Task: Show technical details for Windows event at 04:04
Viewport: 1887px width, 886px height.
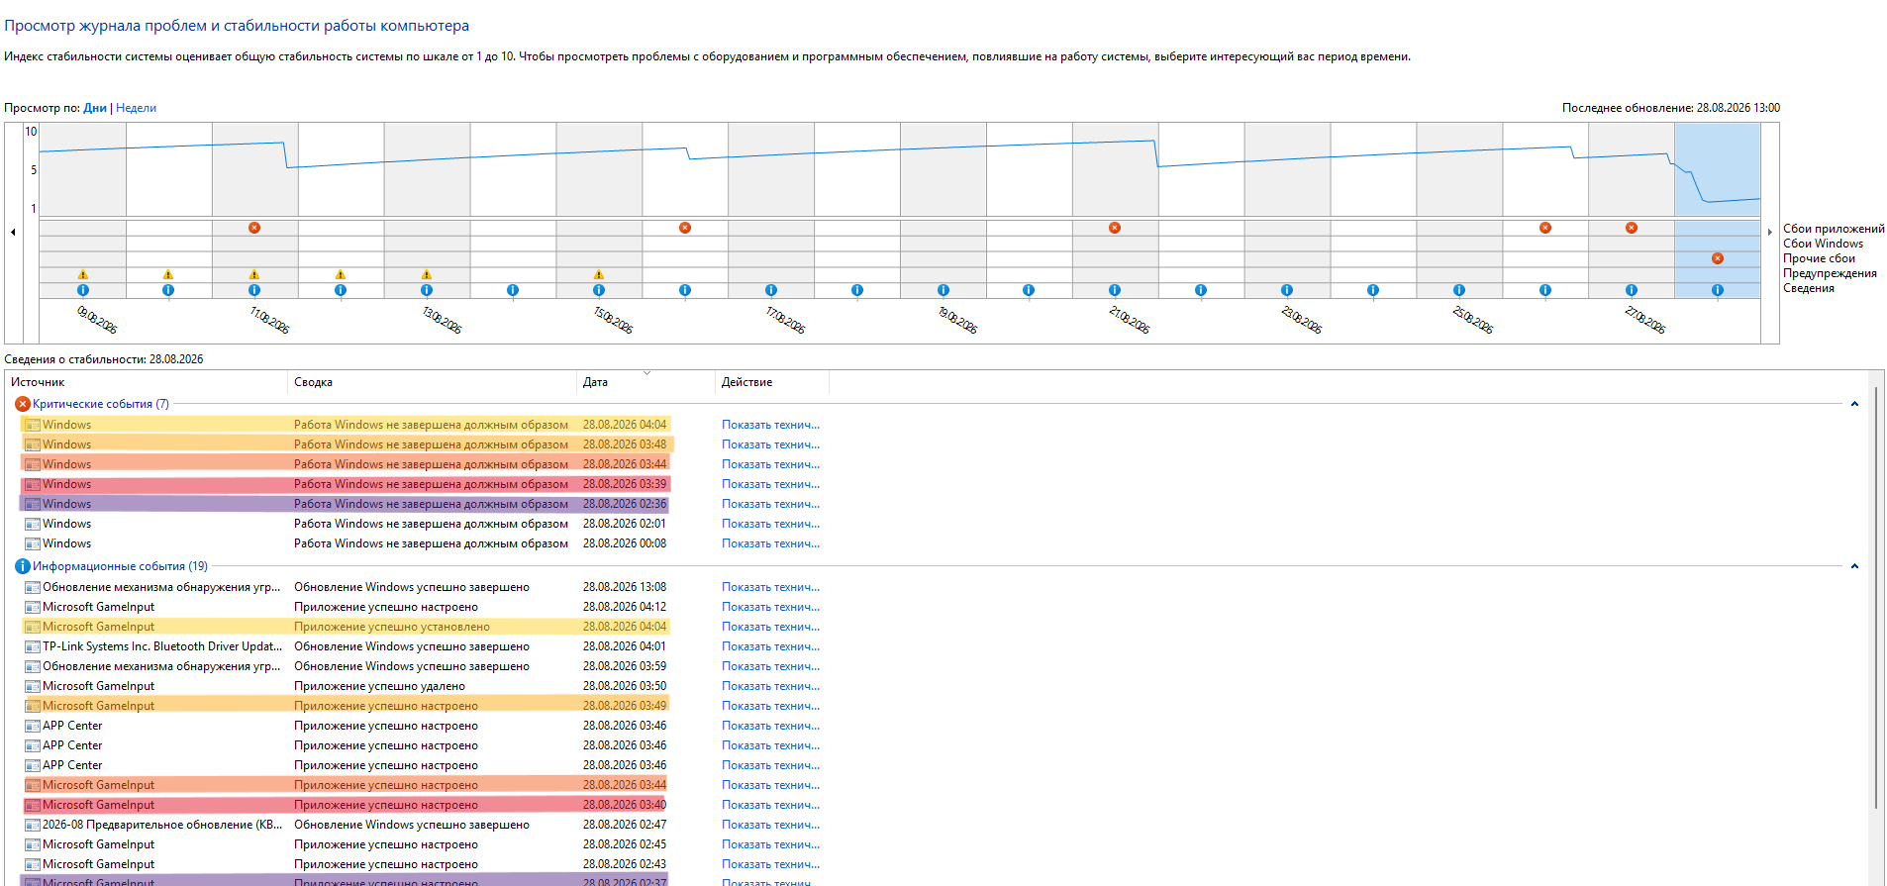Action: click(x=770, y=425)
